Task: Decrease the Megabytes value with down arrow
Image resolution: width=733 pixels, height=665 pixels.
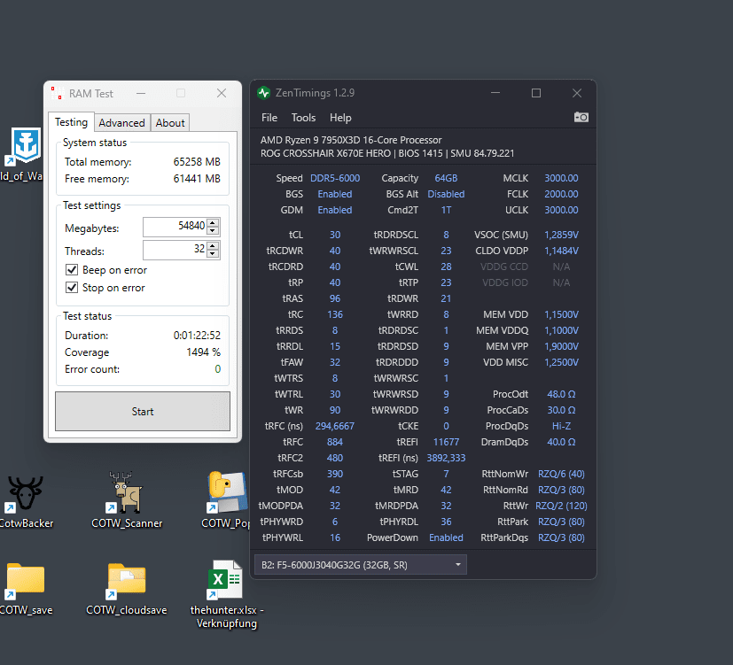Action: [213, 230]
